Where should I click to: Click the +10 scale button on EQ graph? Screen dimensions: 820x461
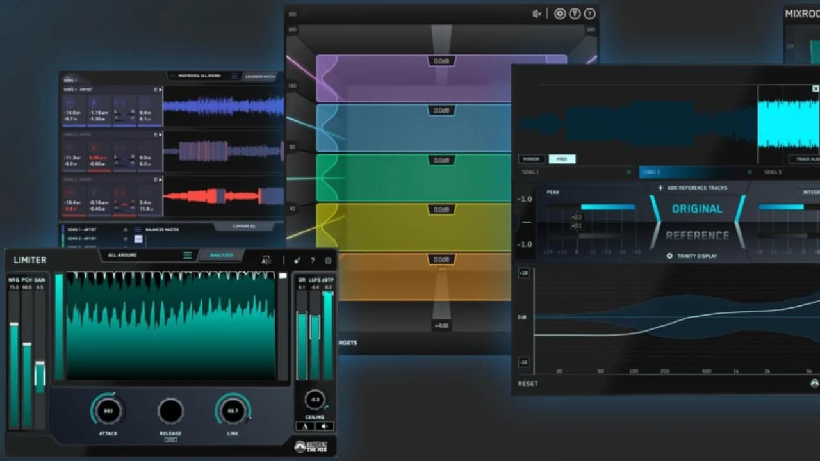(x=523, y=273)
